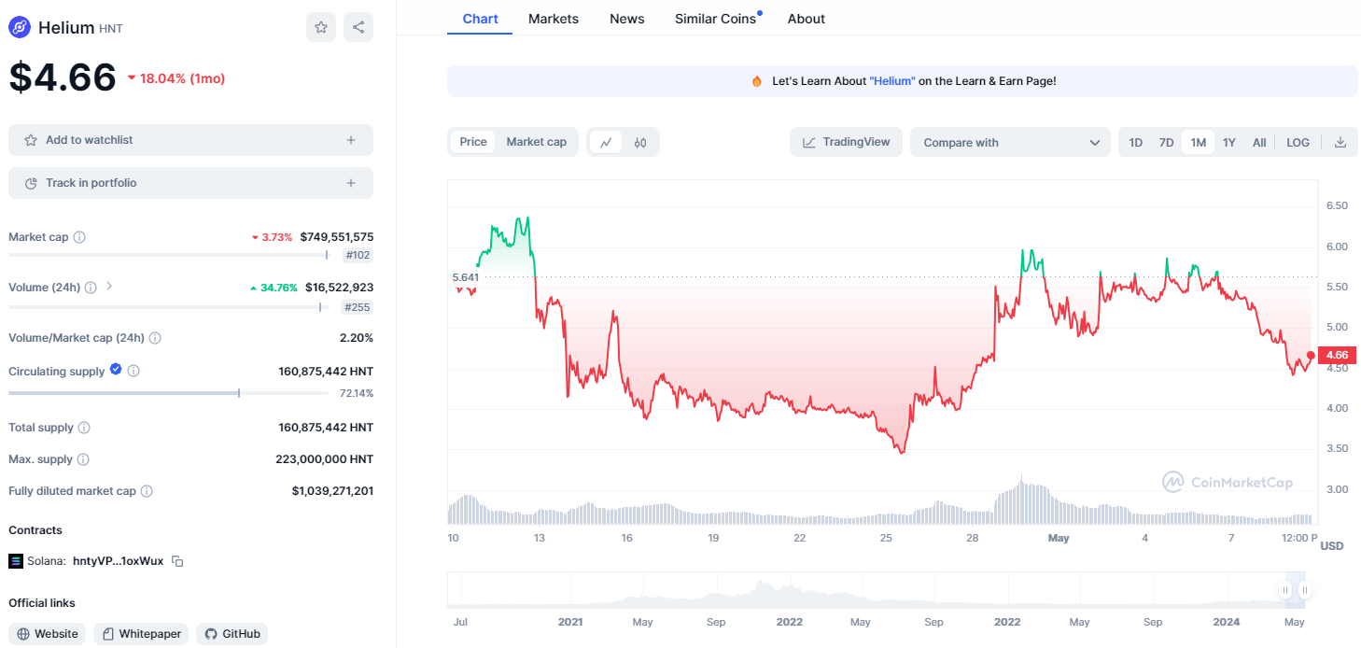Click the Market cap info icon
1361x648 pixels.
[x=79, y=237]
